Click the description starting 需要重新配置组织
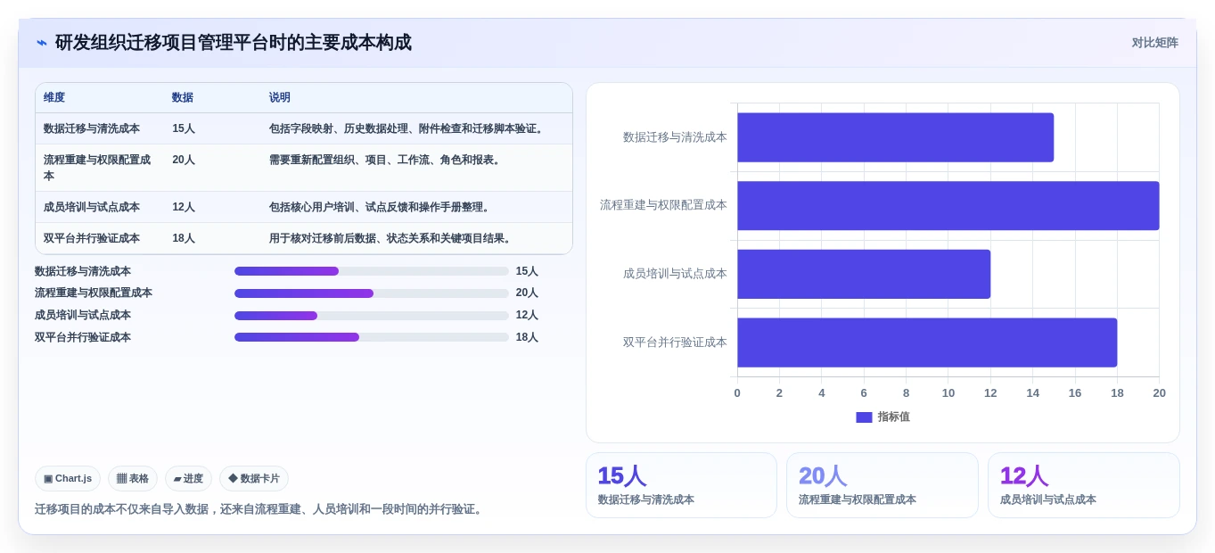This screenshot has width=1215, height=553. (x=387, y=160)
